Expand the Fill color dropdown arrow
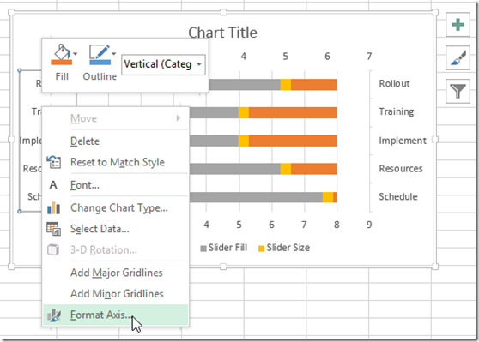479x342 pixels. [x=76, y=54]
